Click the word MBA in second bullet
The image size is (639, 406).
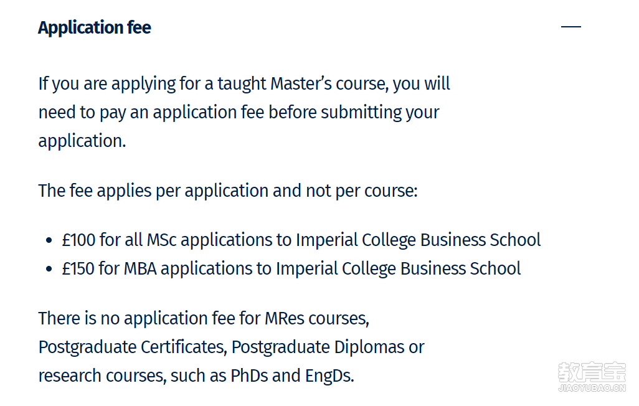[140, 268]
